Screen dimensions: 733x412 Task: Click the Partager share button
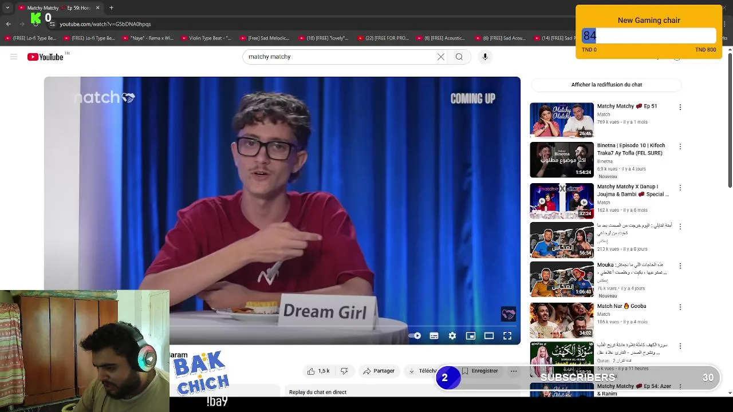[x=379, y=371]
